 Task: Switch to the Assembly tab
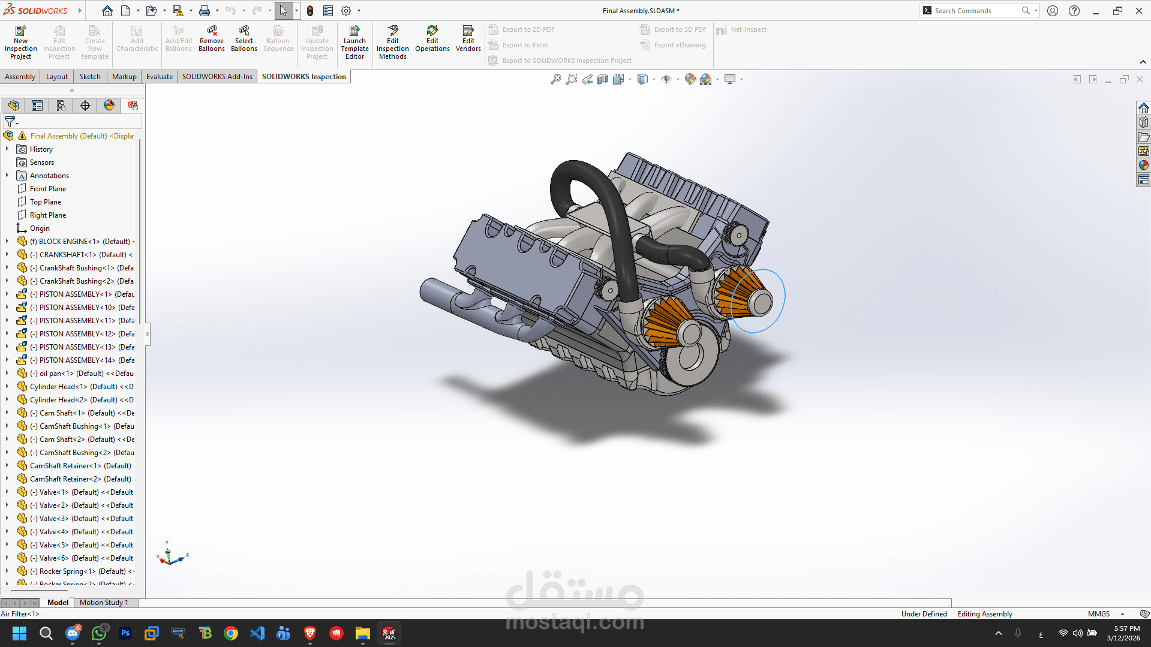[20, 77]
